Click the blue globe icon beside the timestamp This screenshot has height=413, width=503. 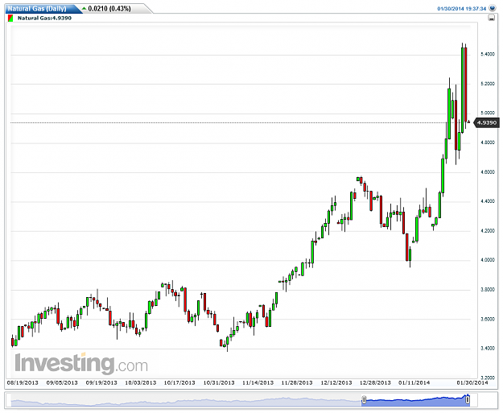tap(493, 8)
